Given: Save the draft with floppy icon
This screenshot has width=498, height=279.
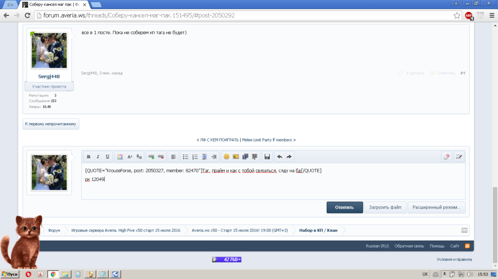Looking at the screenshot, I should click(267, 157).
